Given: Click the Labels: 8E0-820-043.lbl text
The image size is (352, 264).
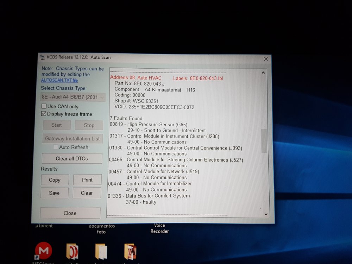Looking at the screenshot, I should (x=198, y=78).
